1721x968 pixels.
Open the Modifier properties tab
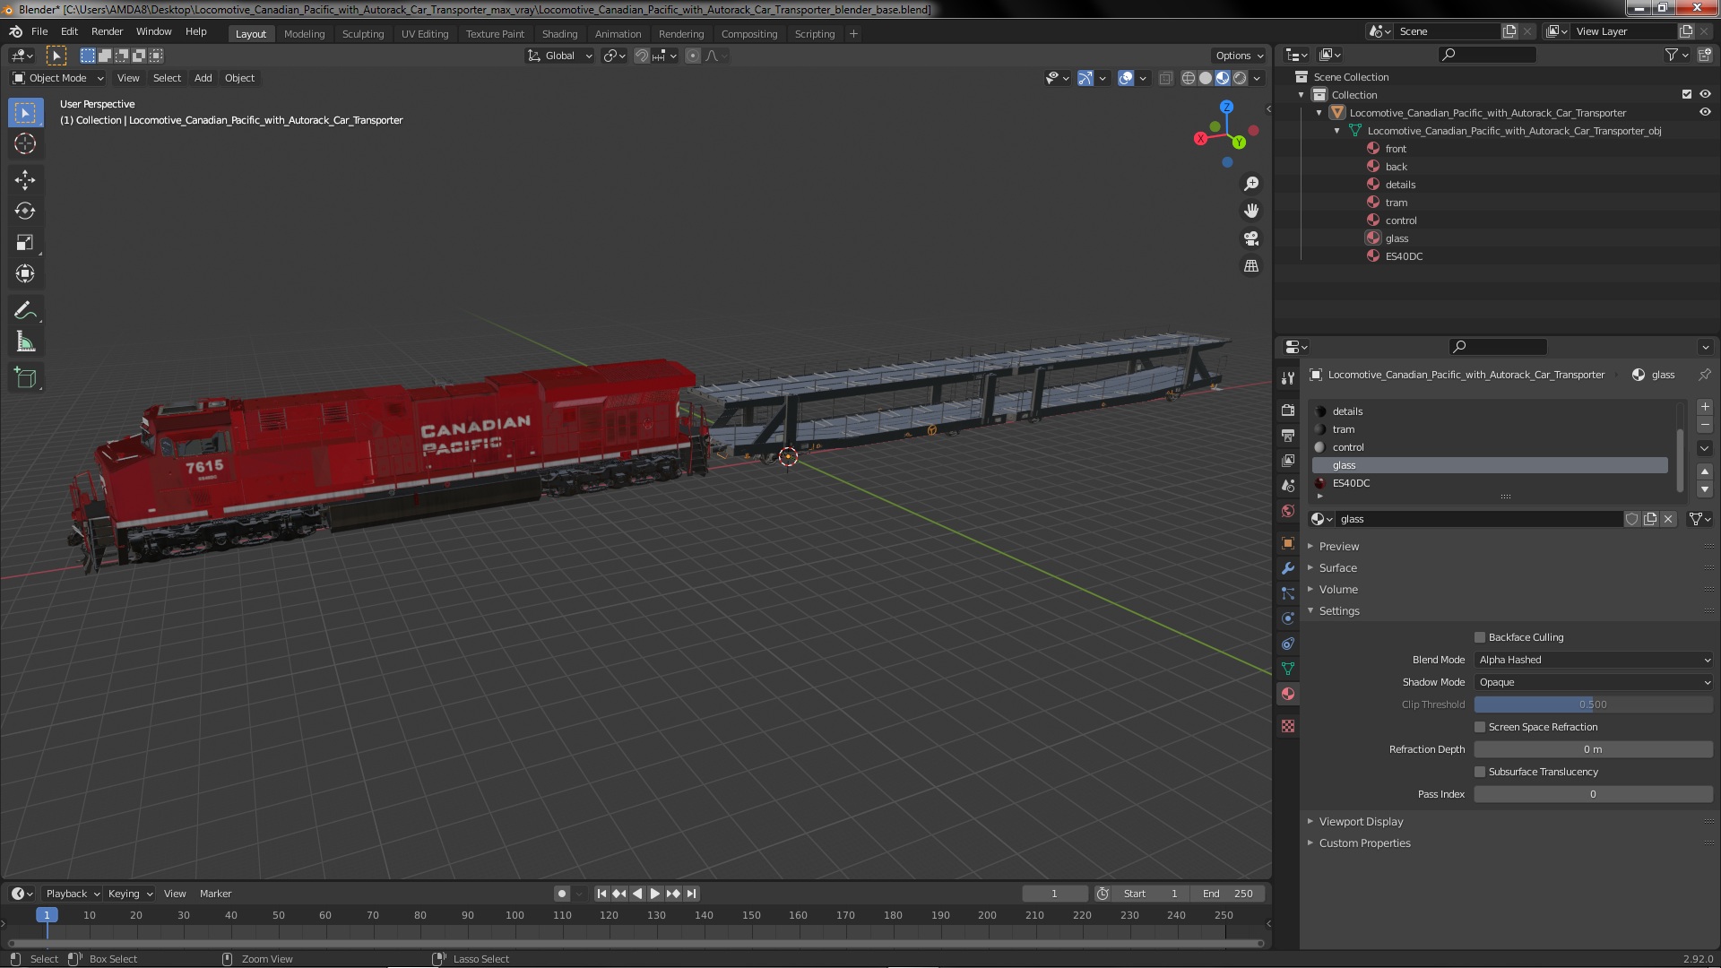(x=1288, y=568)
